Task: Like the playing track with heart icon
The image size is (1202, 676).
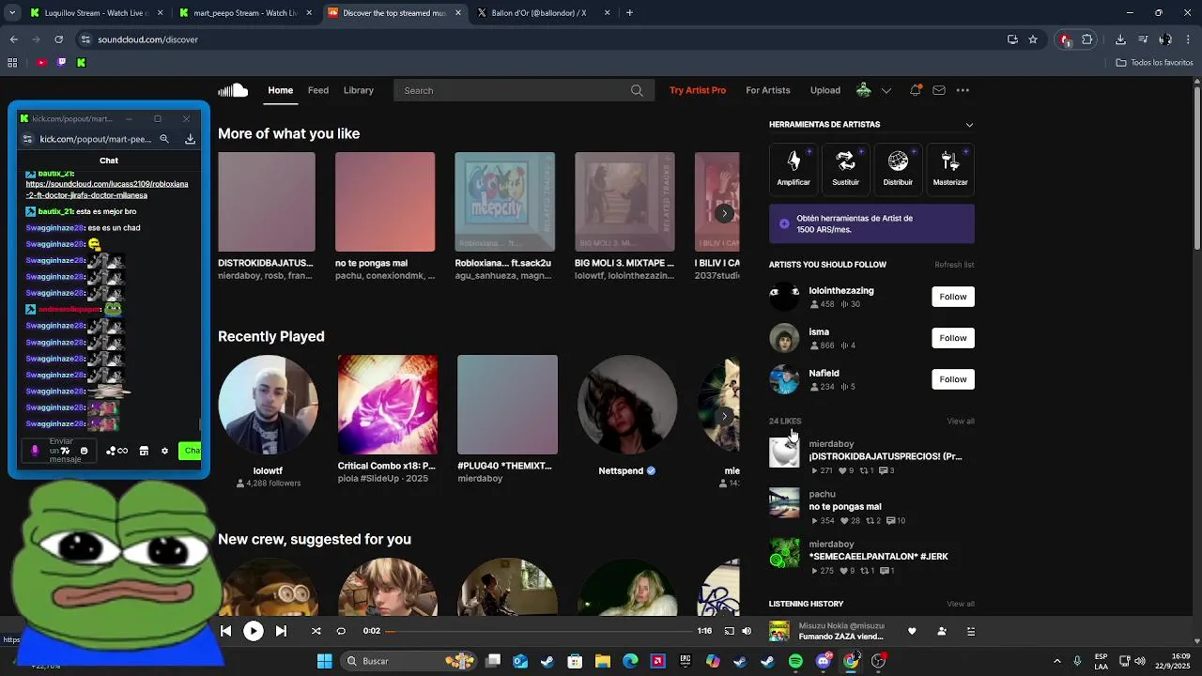Action: [912, 631]
